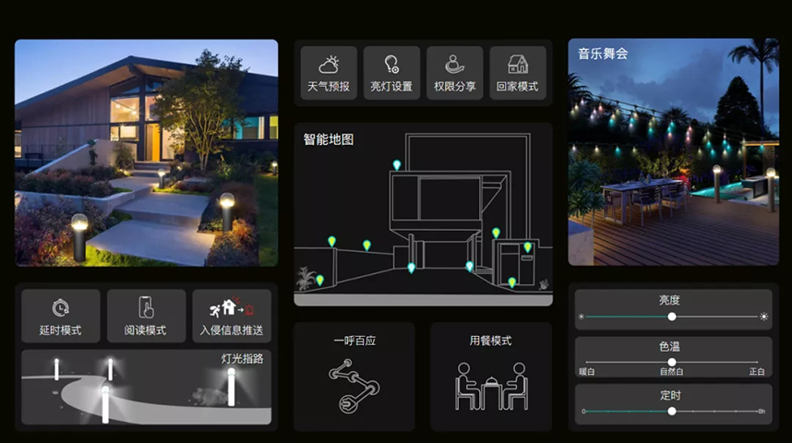The height and width of the screenshot is (443, 792).
Task: Click the 0 start of the timer slider
Action: [583, 412]
